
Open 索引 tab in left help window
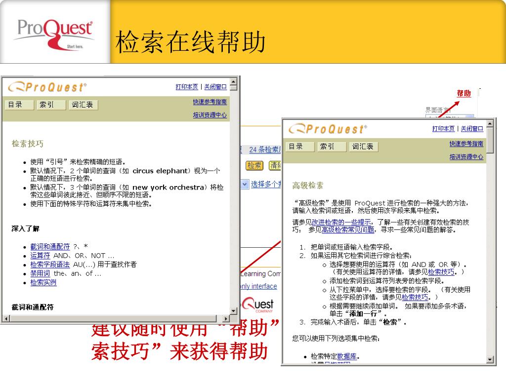coord(51,105)
